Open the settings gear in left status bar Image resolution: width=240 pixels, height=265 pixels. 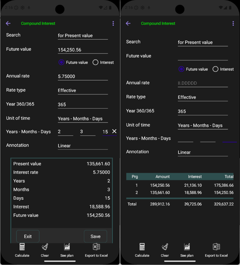pos(22,8)
